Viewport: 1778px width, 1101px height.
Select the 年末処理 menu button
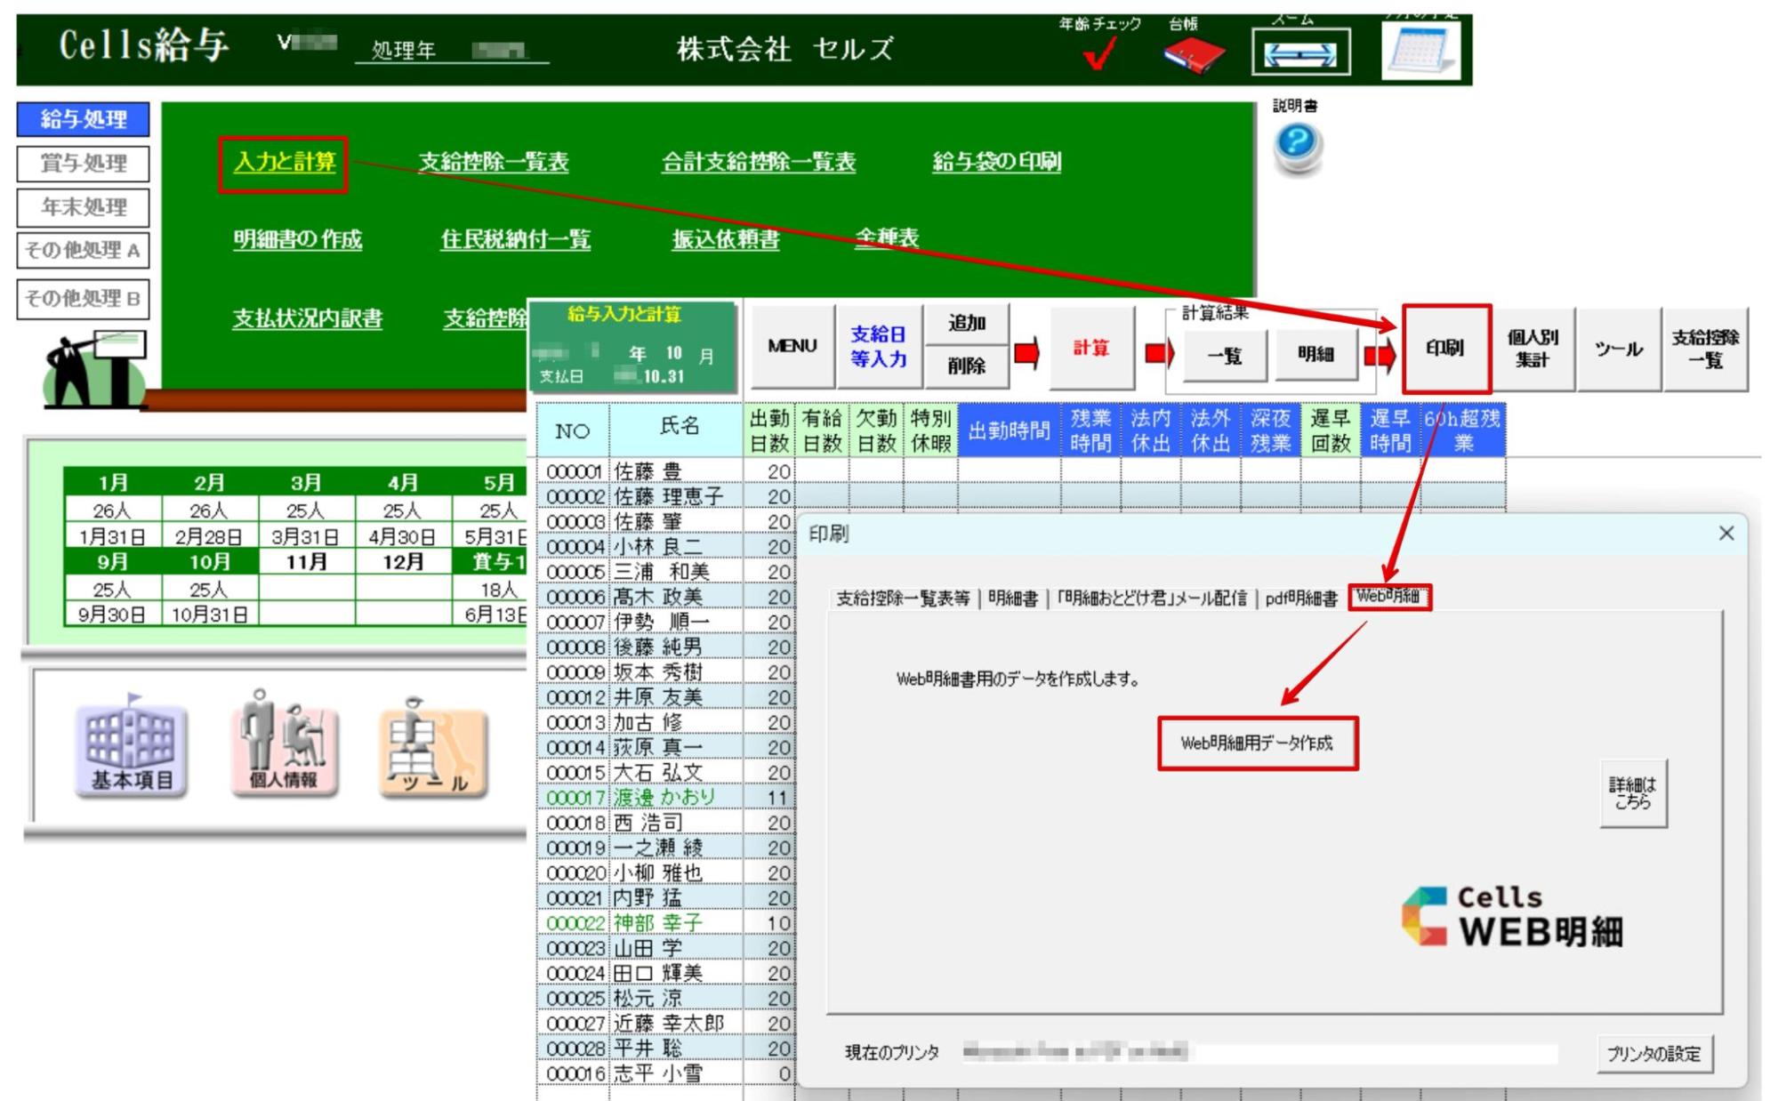pyautogui.click(x=84, y=207)
